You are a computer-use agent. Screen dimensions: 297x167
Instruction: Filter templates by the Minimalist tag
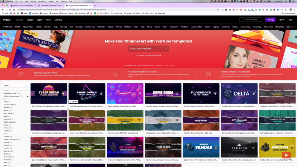(8, 157)
